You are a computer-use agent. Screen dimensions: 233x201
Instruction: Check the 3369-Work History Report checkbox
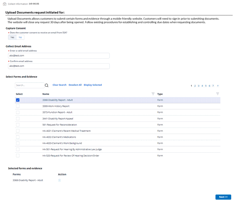point(18,106)
